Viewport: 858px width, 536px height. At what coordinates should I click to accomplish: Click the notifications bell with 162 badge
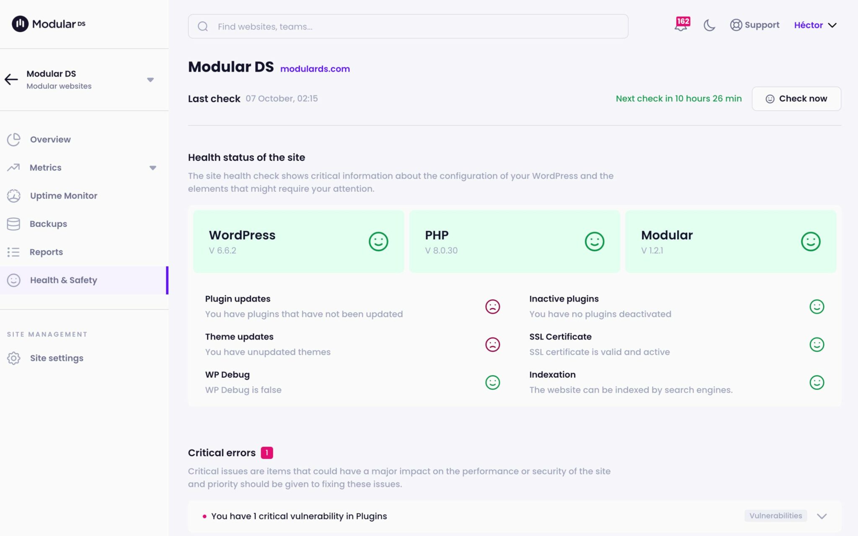(681, 25)
